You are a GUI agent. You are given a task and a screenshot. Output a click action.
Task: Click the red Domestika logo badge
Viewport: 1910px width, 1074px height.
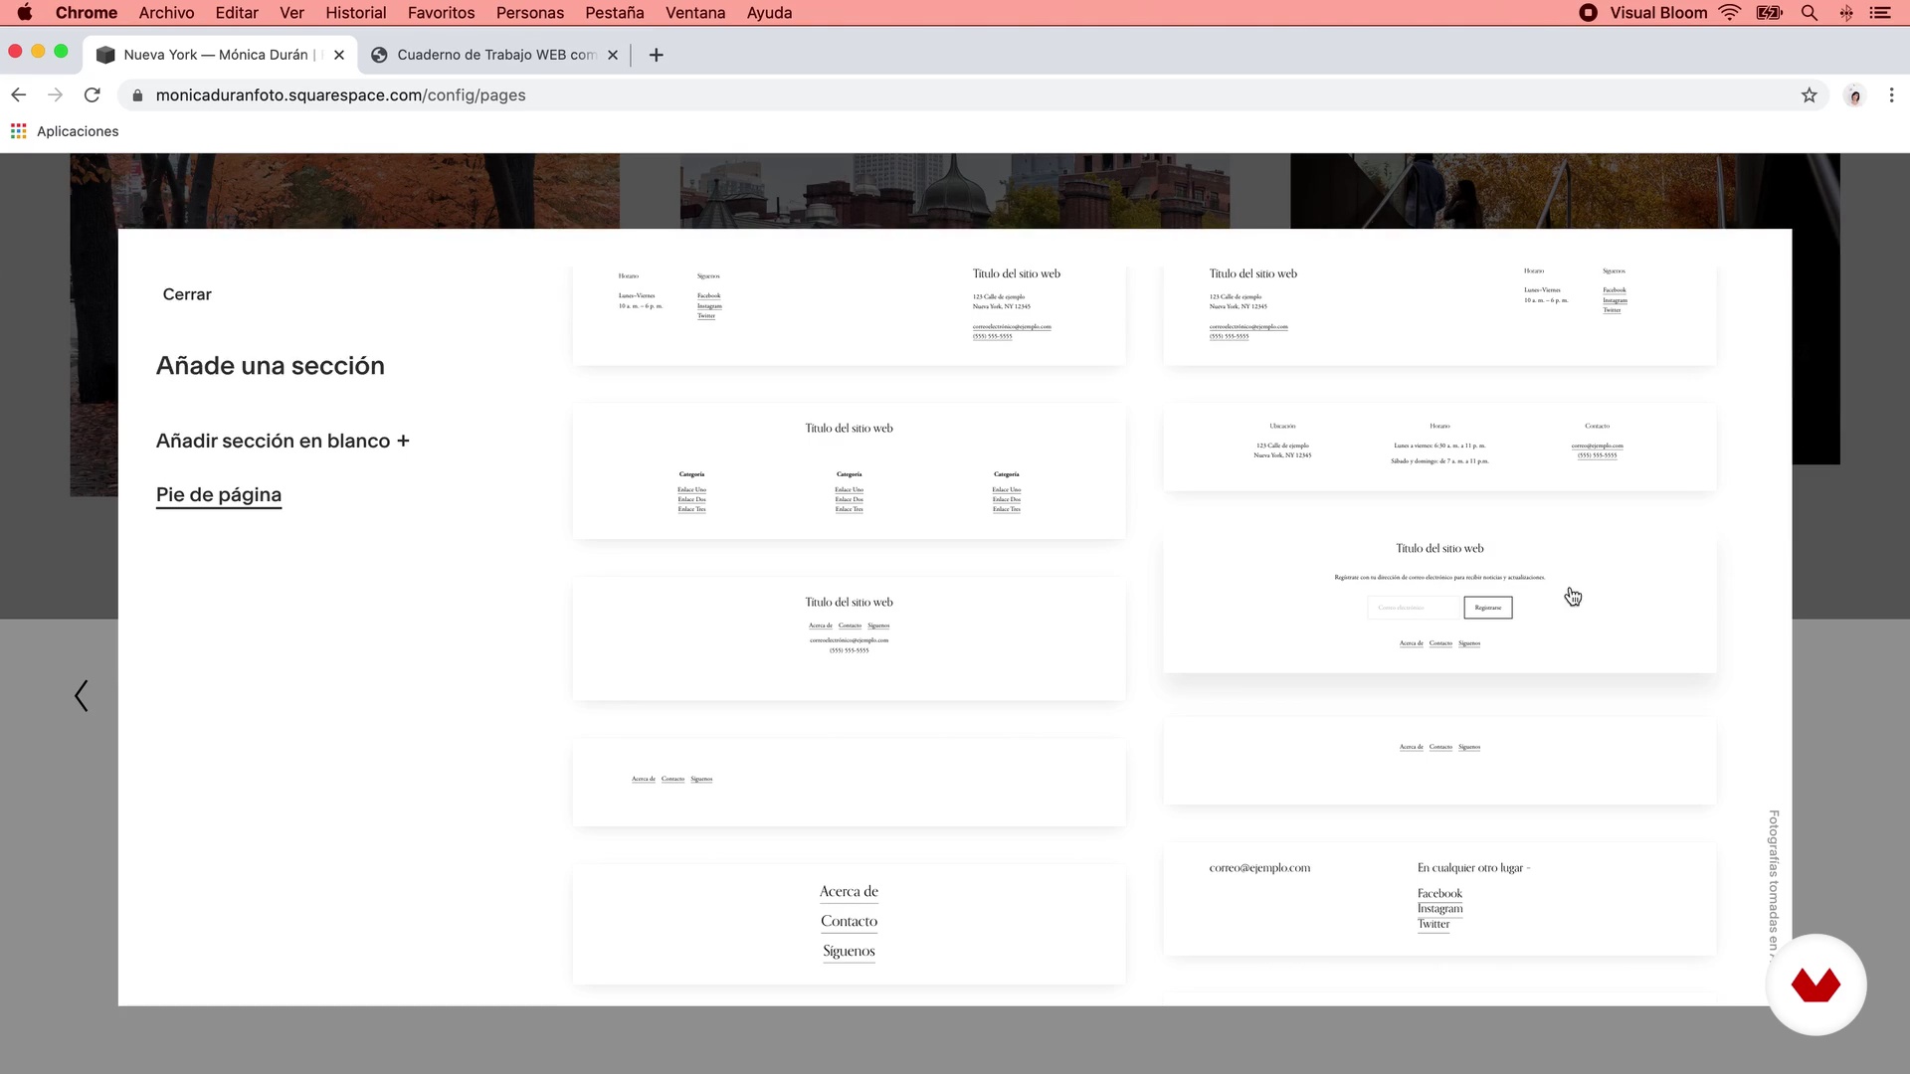tap(1815, 984)
